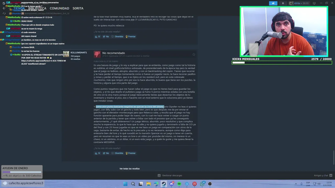Open the TIENDA tab
Image resolution: width=335 pixels, height=188 pixels.
pos(19,8)
